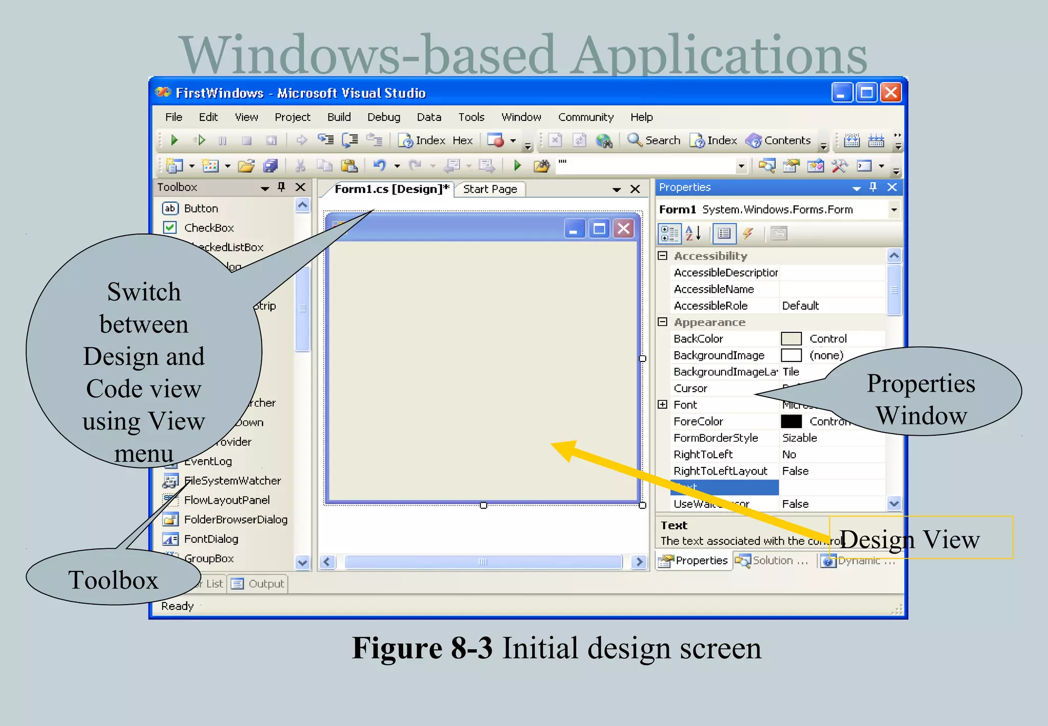1048x726 pixels.
Task: Open the active files dropdown in document tabs
Action: tap(617, 189)
